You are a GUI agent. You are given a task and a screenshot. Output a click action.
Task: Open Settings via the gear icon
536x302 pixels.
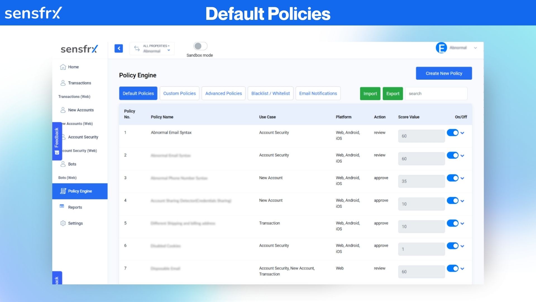[63, 223]
